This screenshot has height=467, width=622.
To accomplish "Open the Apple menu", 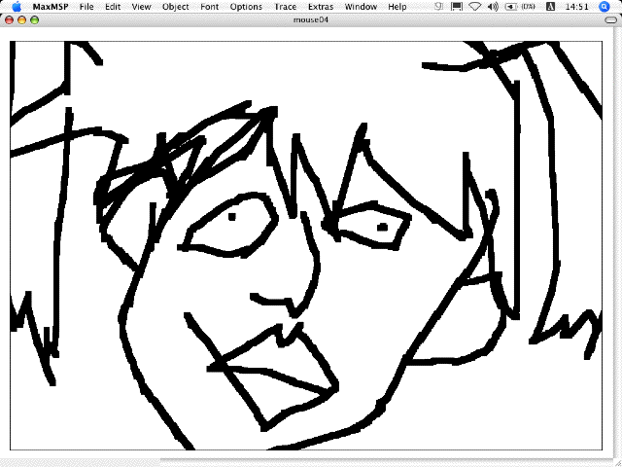I will [x=17, y=7].
